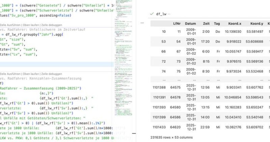Click the Zeit value 6:00
Viewport: 270px width, 142px height.
(x=206, y=51)
